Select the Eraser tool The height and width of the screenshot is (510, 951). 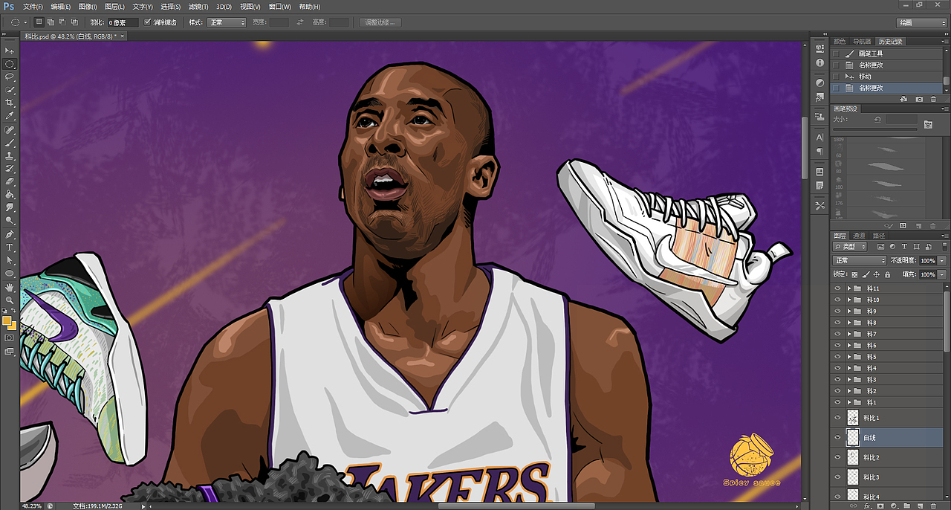point(10,181)
